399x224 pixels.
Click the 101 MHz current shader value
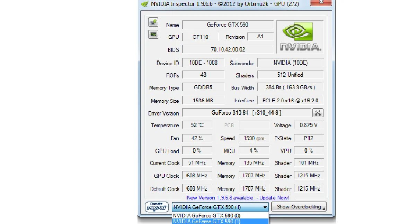click(x=309, y=162)
